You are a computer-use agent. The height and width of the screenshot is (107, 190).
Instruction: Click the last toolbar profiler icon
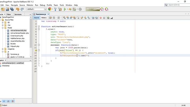[107, 9]
